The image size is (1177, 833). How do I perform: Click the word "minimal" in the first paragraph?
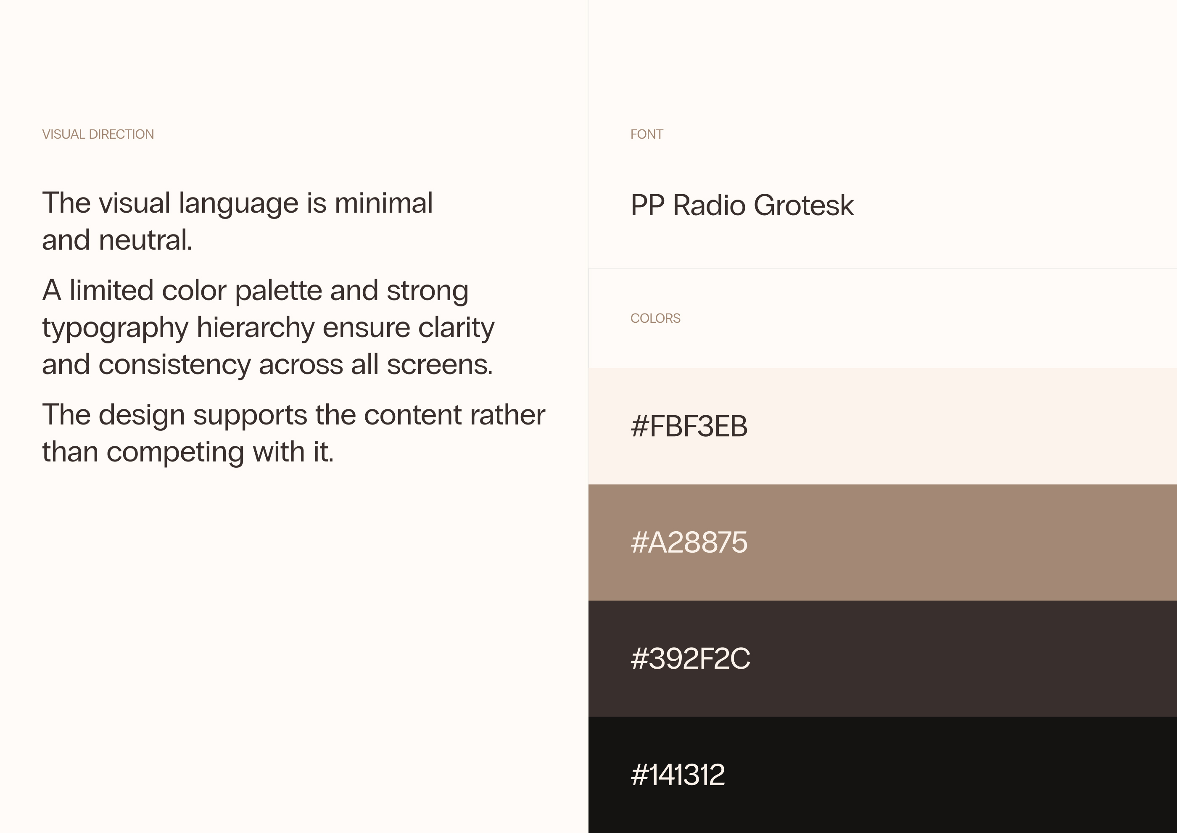(383, 203)
